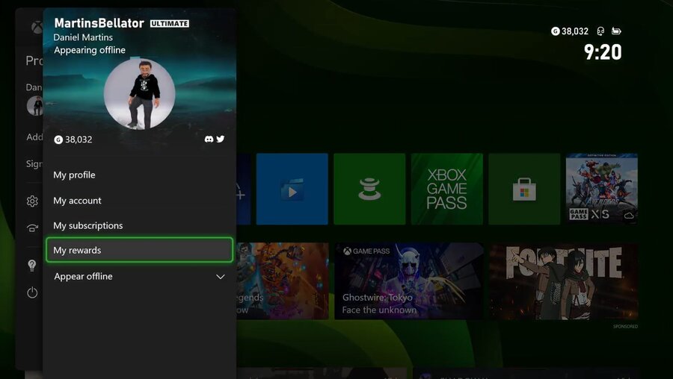This screenshot has width=673, height=379.
Task: Click the 38,032 Gamerscore value in profile panel
Action: tap(79, 140)
